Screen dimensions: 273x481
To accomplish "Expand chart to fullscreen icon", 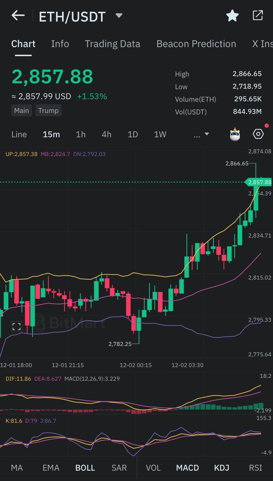I will [x=16, y=326].
